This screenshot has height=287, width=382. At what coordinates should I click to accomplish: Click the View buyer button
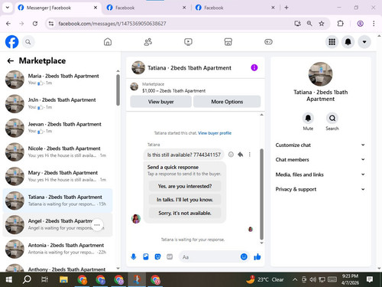tap(160, 102)
